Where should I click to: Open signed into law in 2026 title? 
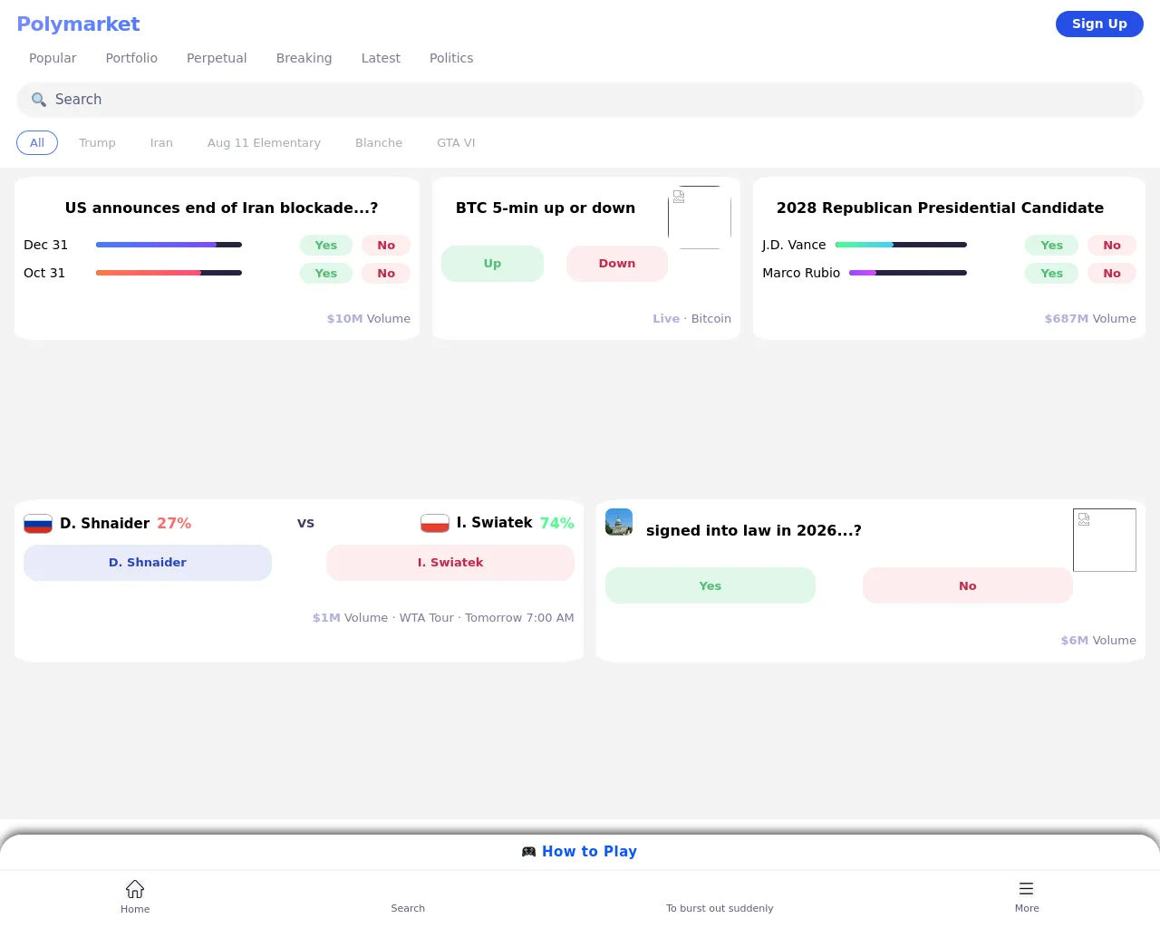pos(754,531)
